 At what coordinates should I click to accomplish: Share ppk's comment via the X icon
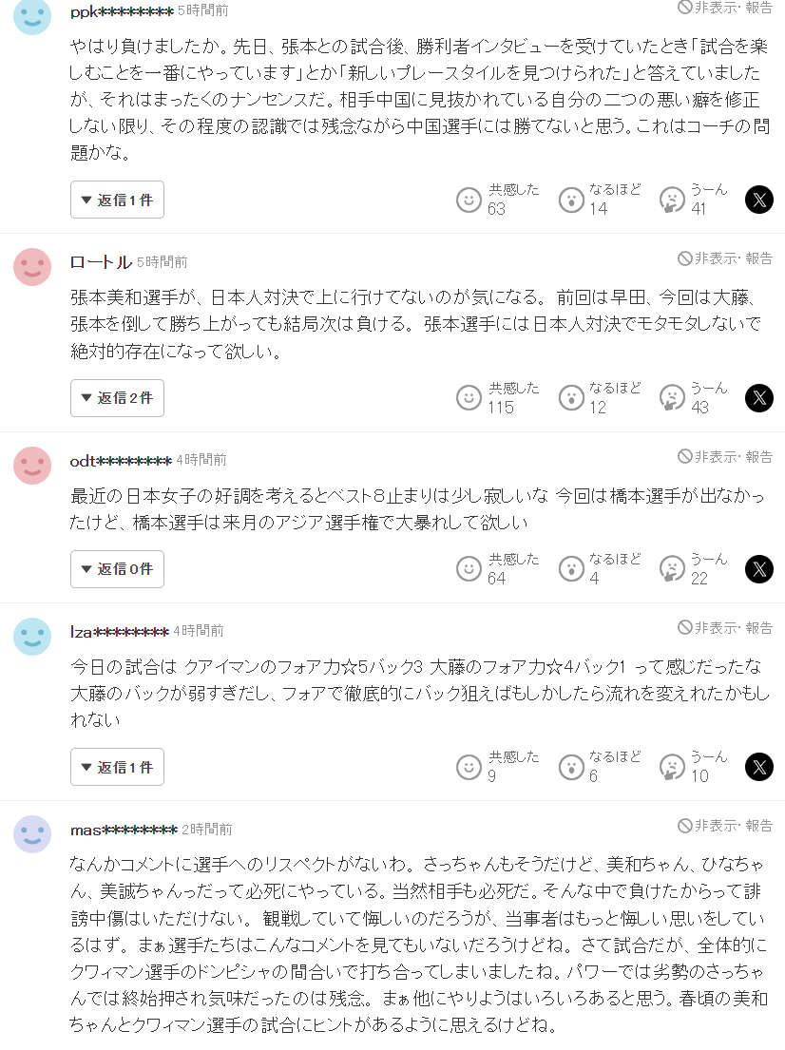[758, 200]
